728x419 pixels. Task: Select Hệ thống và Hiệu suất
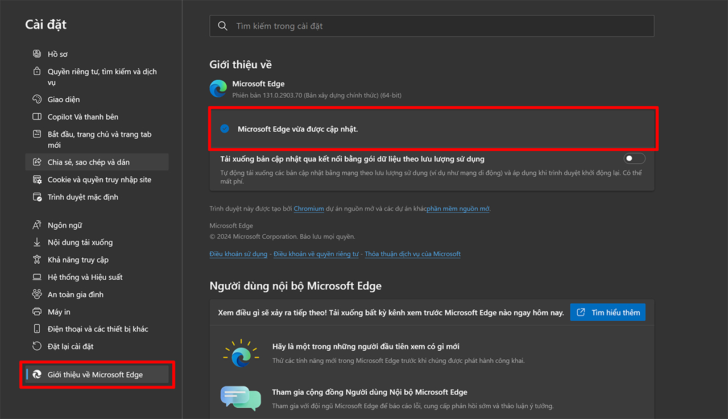97,277
